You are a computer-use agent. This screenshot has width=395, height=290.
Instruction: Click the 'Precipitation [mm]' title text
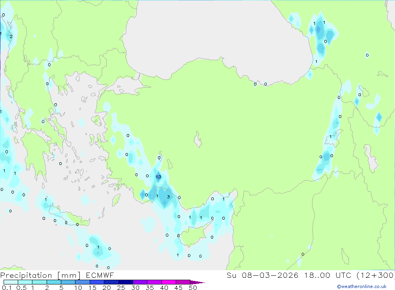(x=40, y=275)
